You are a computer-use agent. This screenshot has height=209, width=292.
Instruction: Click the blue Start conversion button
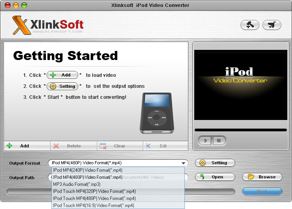pos(262,191)
